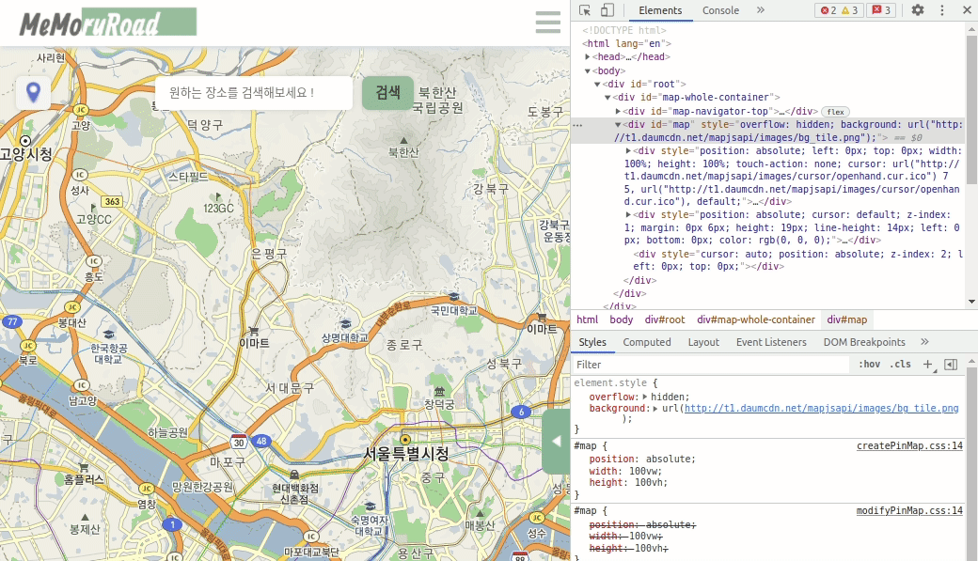
Task: Click the errors and warnings counter
Action: 839,10
